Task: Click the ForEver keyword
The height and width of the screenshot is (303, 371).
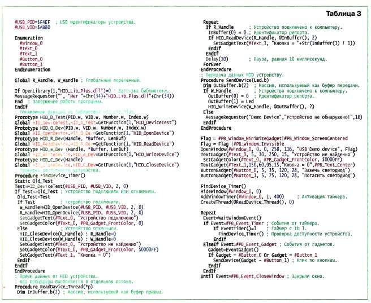Action: [x=213, y=65]
